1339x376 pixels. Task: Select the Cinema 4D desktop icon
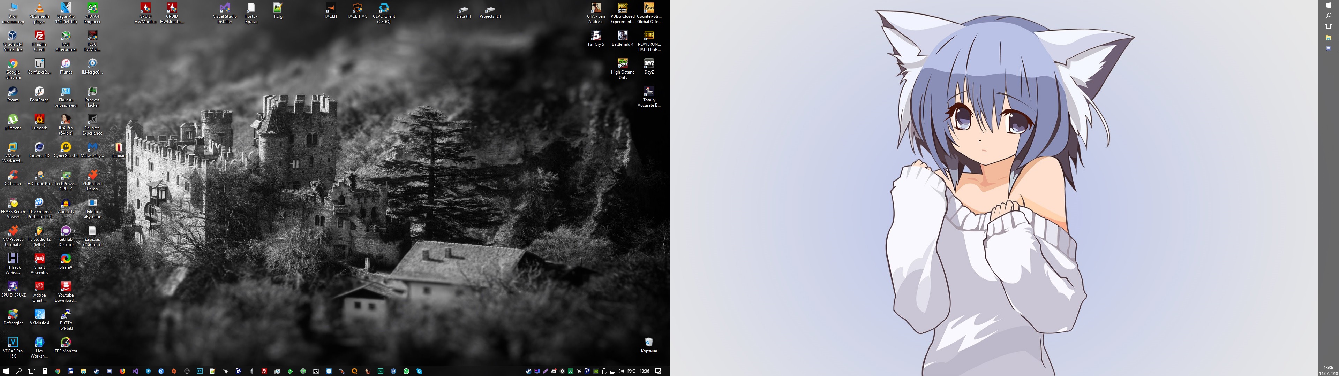point(39,150)
